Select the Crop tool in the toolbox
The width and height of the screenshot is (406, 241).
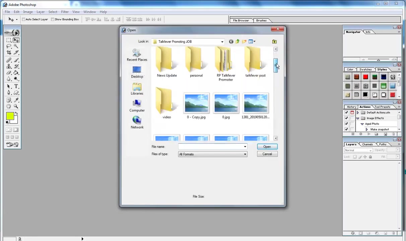(x=9, y=53)
